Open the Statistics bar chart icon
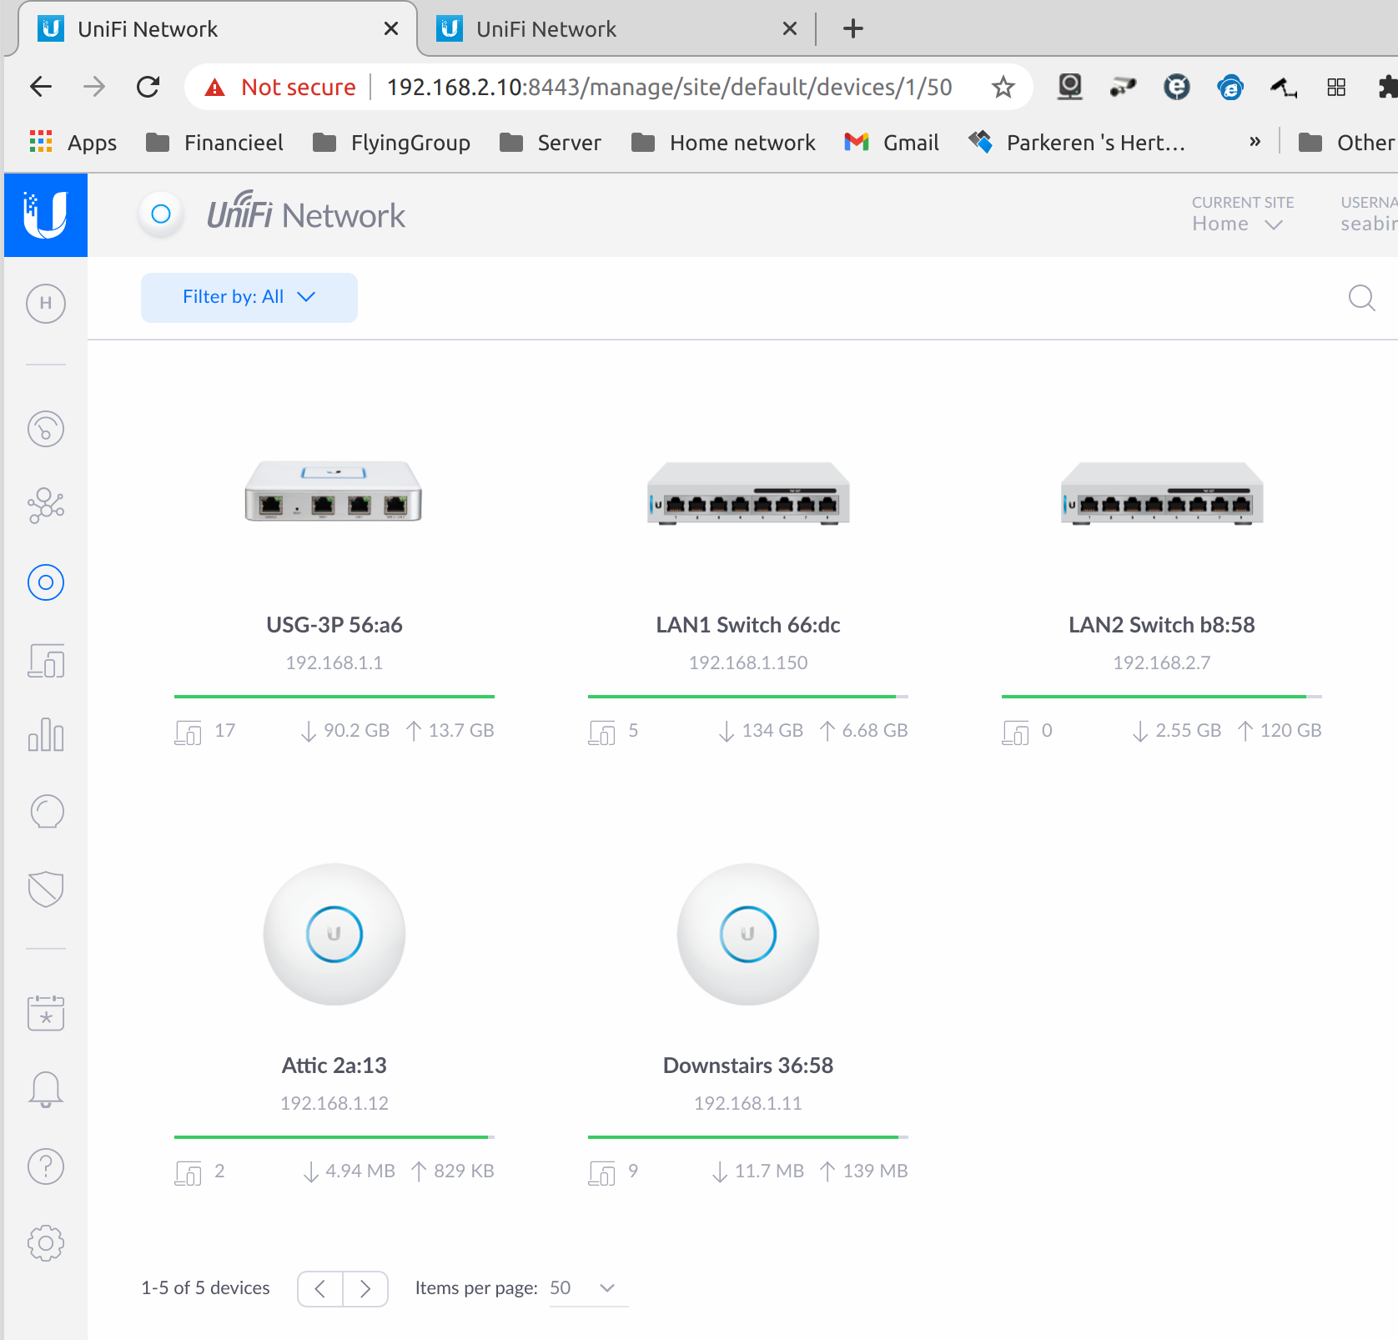 [46, 735]
